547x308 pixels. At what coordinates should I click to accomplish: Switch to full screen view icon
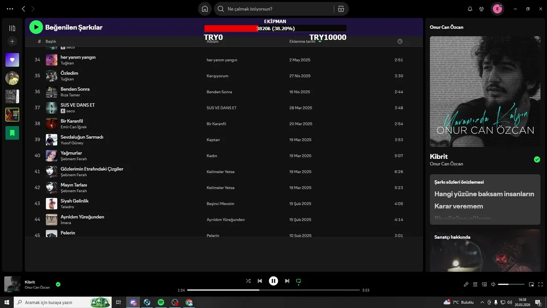coord(541,284)
